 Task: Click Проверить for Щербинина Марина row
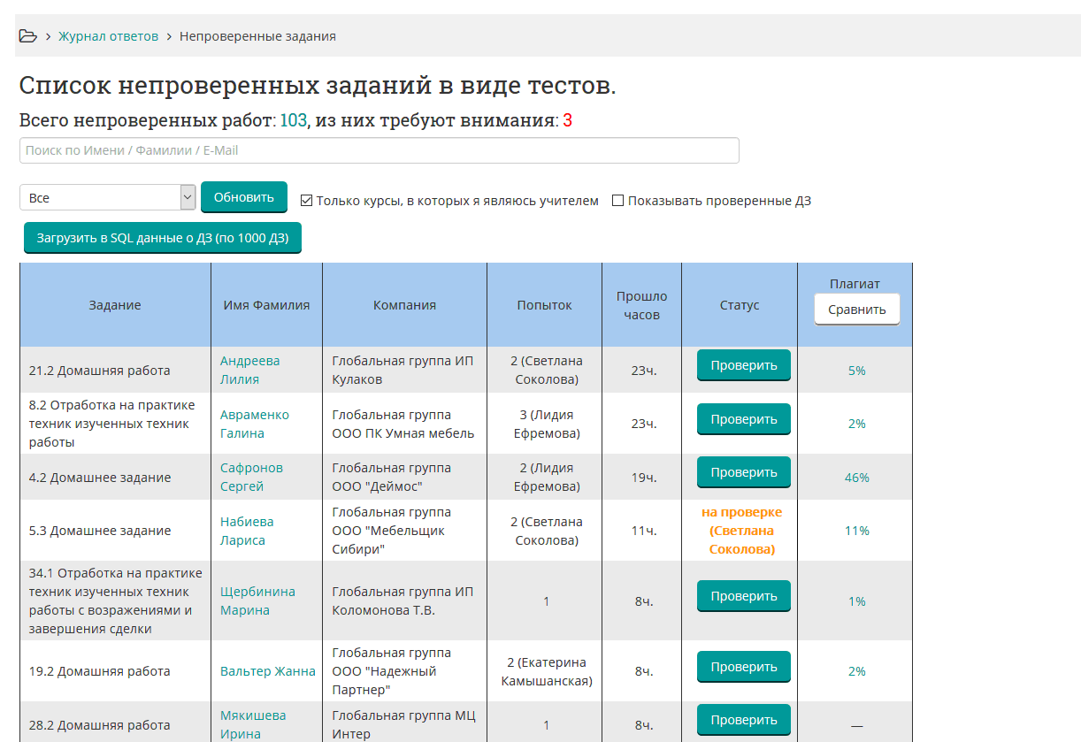743,597
